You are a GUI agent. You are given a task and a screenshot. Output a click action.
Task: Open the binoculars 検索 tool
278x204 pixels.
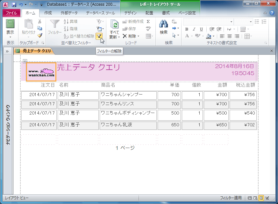(163, 27)
